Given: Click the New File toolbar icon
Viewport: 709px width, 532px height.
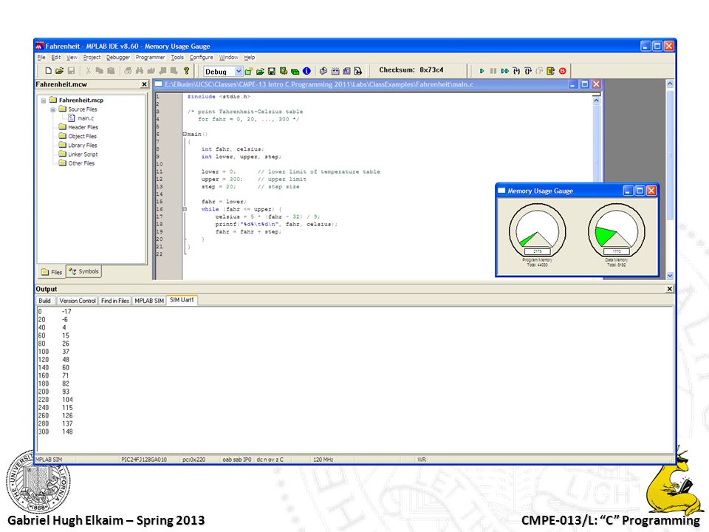Looking at the screenshot, I should click(x=49, y=71).
